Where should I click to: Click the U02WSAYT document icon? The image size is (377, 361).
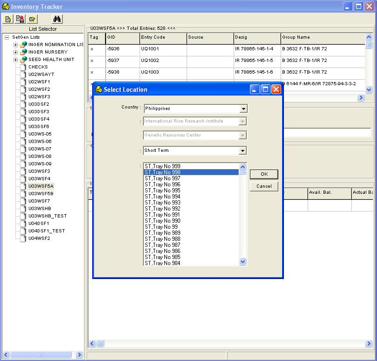(23, 75)
